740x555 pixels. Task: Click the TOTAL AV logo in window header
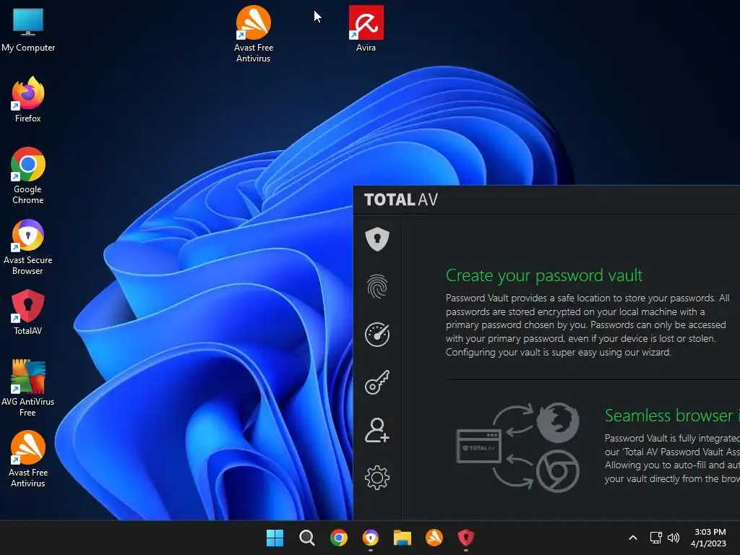401,199
